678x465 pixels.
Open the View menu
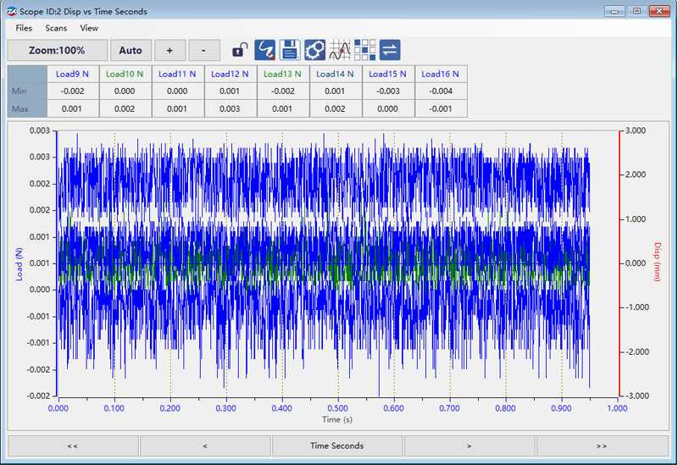(x=89, y=28)
